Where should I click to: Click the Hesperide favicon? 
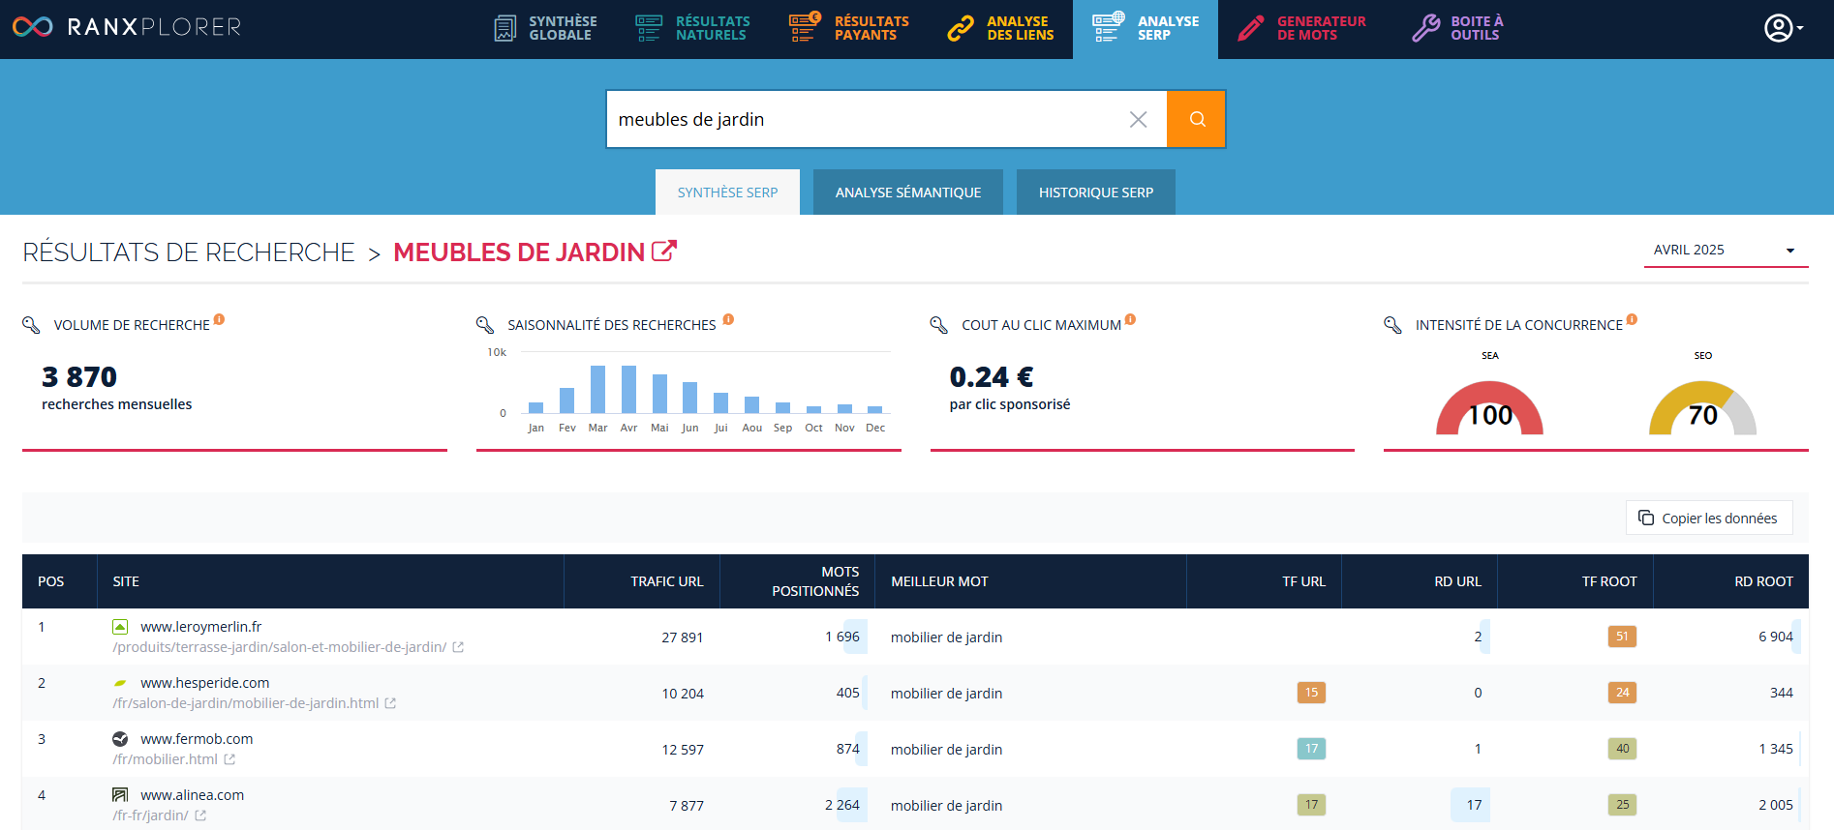point(120,683)
